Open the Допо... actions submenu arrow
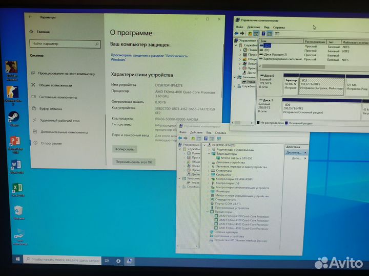The image size is (369, 276). click(x=305, y=158)
